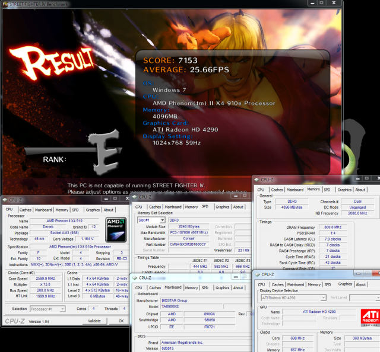Click the Chipset model 890GX
The width and height of the screenshot is (380, 352).
click(x=210, y=314)
